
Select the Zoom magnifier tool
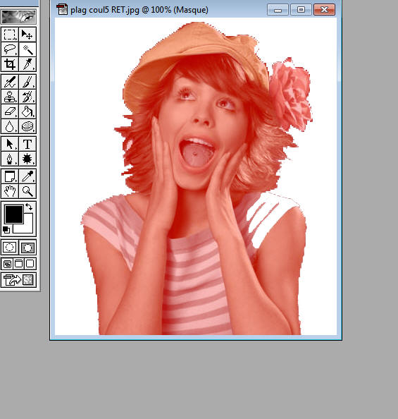tap(27, 191)
